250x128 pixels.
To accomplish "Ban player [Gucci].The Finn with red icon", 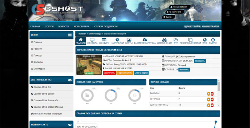I will (x=212, y=105).
